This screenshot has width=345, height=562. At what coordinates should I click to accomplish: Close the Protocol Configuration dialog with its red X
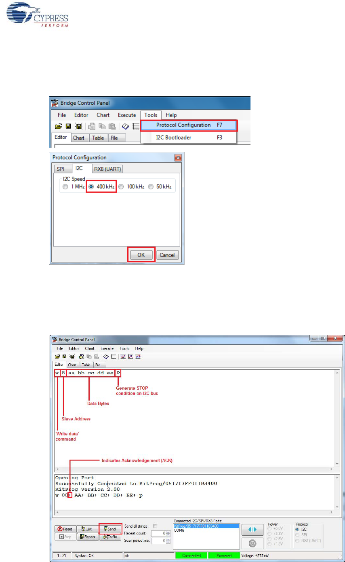point(178,157)
